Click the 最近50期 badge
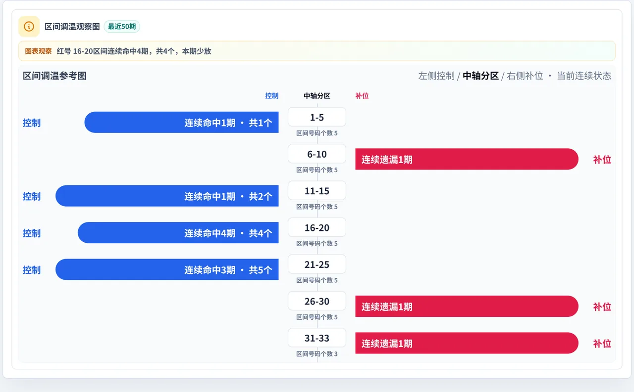Screen dimensions: 634x392 tap(122, 27)
